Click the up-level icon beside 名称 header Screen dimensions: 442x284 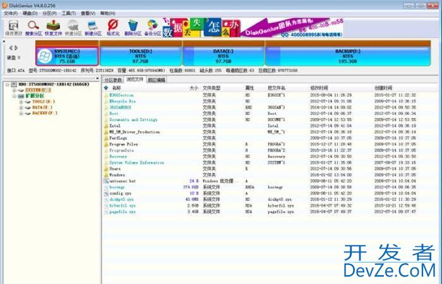(106, 88)
